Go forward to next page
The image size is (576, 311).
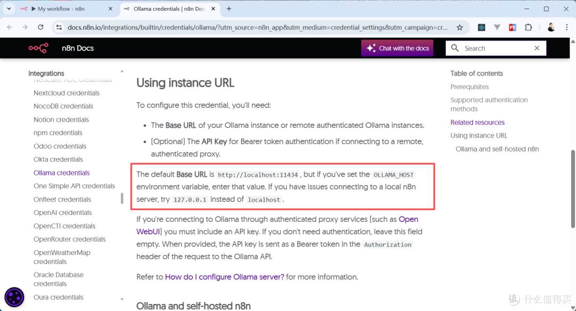[x=25, y=27]
